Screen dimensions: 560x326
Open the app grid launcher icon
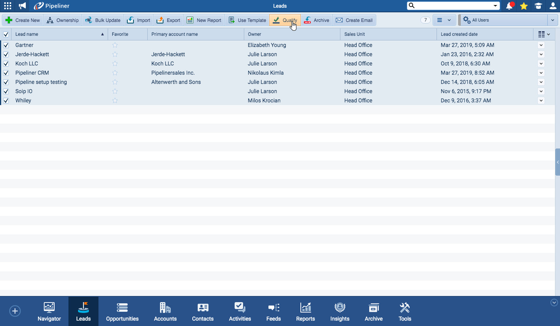8,6
